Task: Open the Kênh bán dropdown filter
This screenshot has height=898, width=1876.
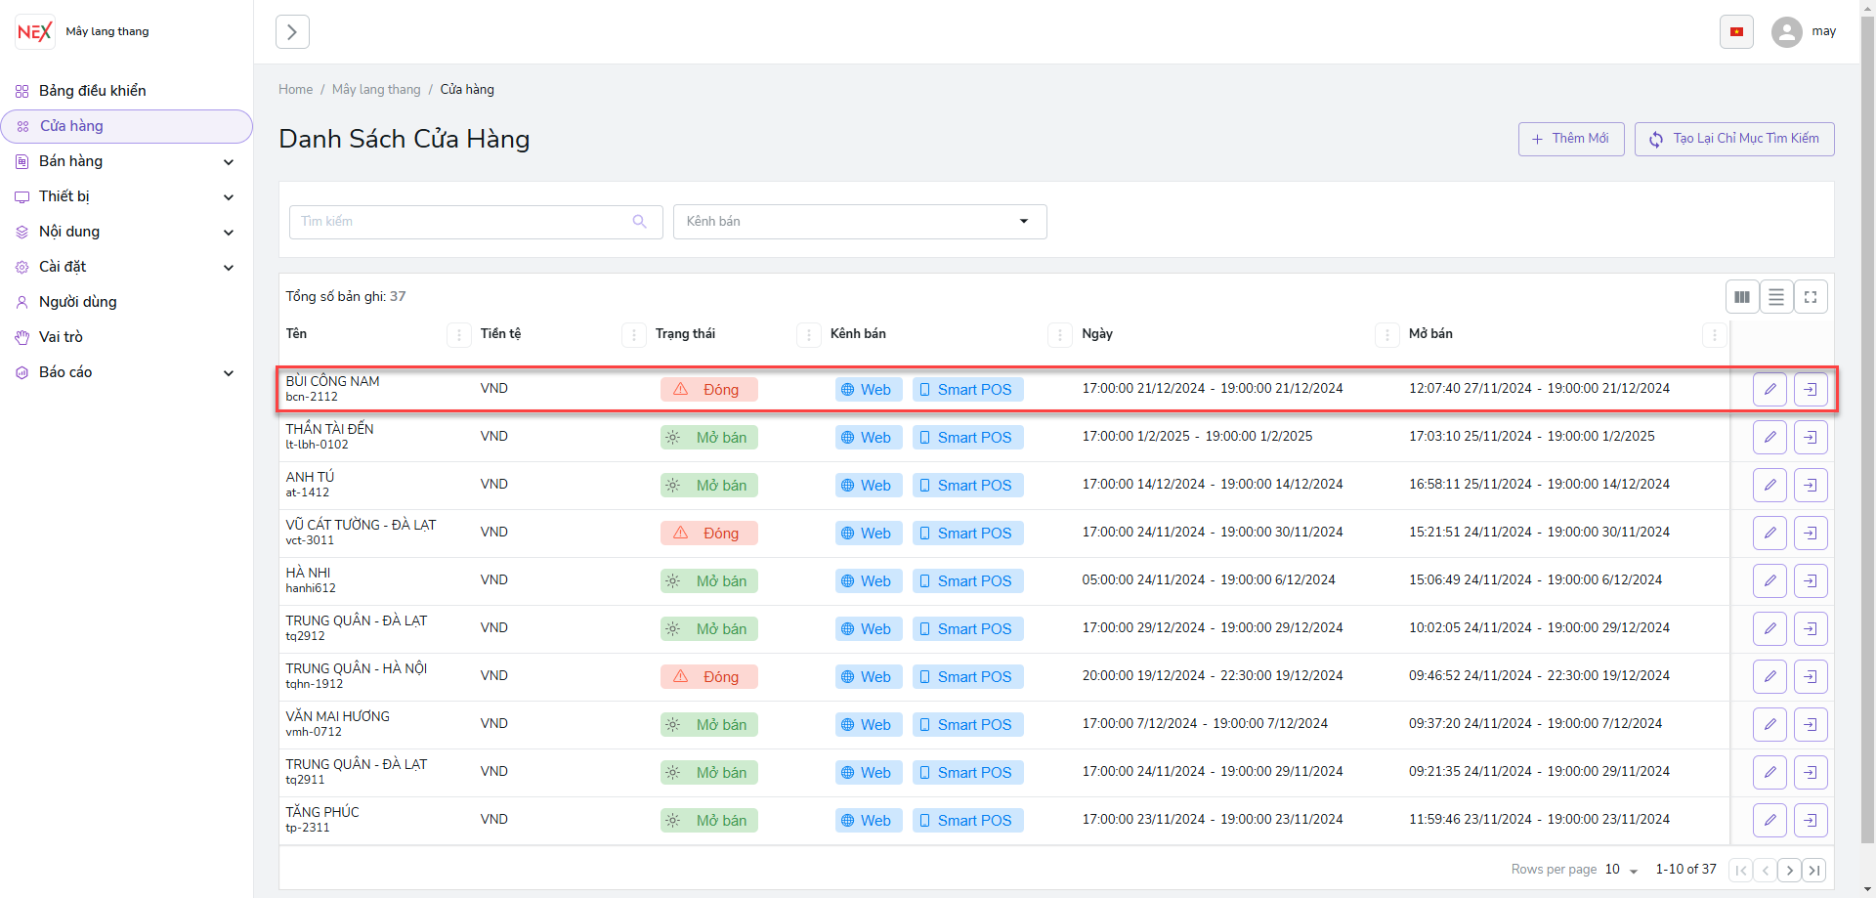Action: 859,222
